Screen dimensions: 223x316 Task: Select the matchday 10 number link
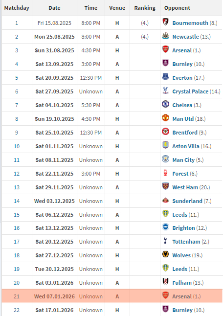pyautogui.click(x=17, y=146)
